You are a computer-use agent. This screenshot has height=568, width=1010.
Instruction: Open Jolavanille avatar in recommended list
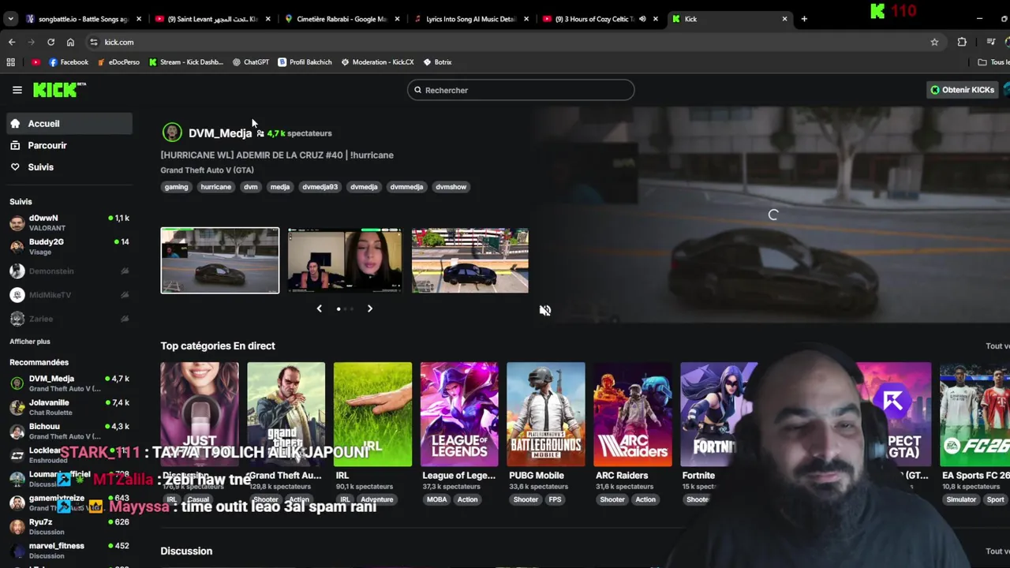pyautogui.click(x=17, y=407)
